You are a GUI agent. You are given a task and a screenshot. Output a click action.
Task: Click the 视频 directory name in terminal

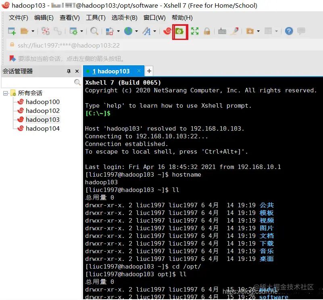tap(267, 221)
